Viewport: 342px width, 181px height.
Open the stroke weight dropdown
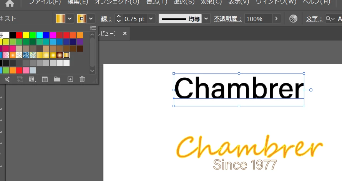point(151,19)
